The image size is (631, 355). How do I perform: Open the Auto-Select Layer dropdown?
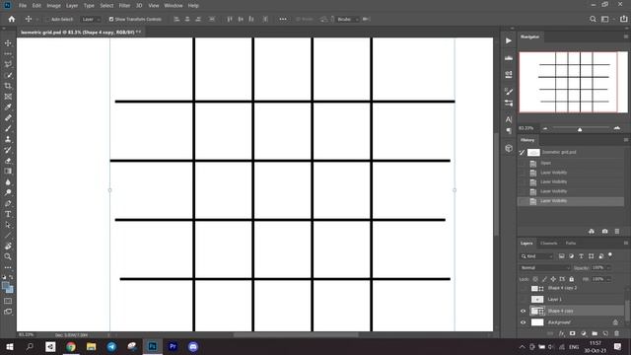click(x=90, y=19)
